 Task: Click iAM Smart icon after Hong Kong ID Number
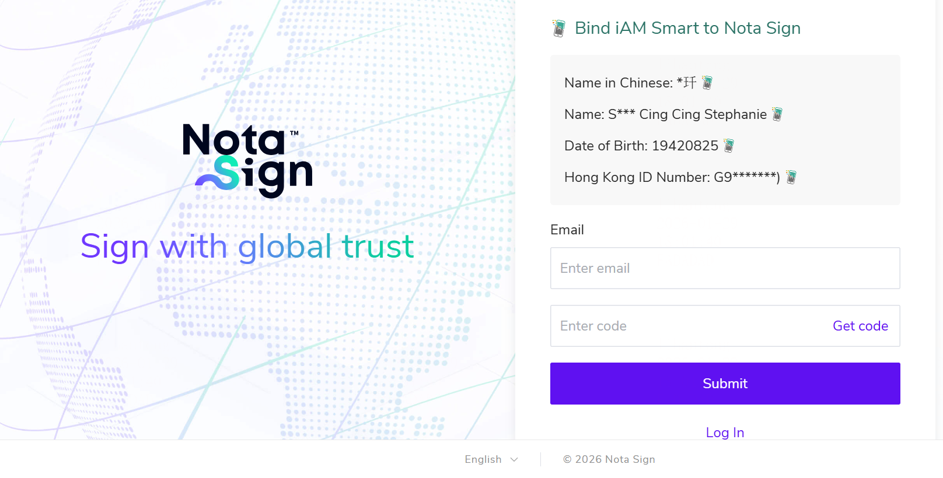coord(791,177)
